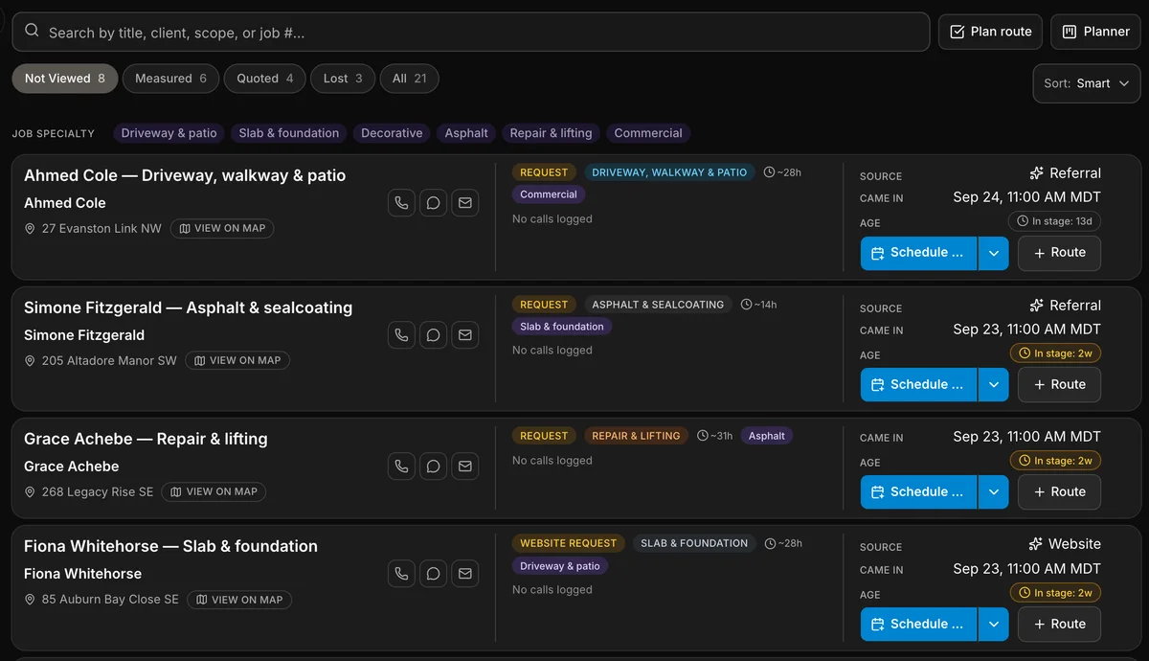View 27 Evanston Link NW on map
The height and width of the screenshot is (661, 1149).
pos(222,229)
